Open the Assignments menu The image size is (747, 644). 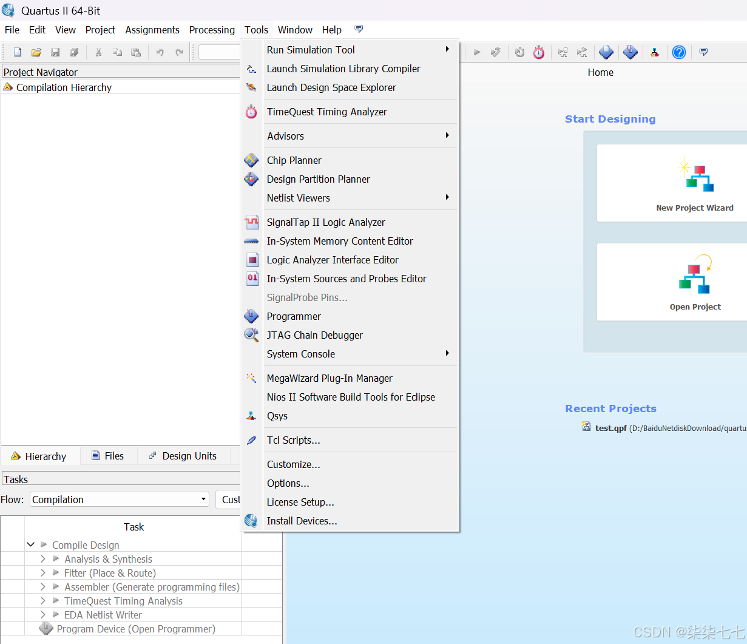pyautogui.click(x=152, y=30)
